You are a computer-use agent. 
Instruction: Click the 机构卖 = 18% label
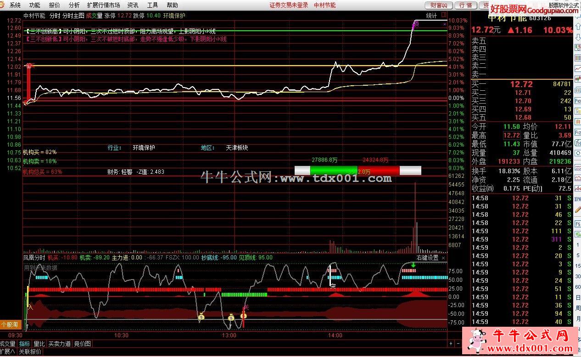40,161
